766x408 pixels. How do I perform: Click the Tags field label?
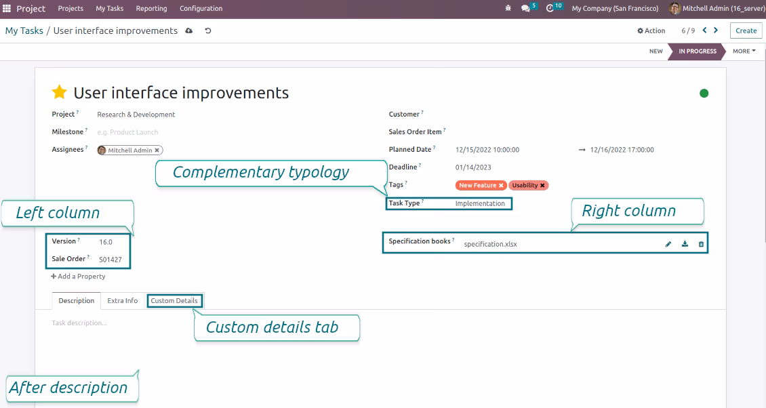(x=396, y=185)
